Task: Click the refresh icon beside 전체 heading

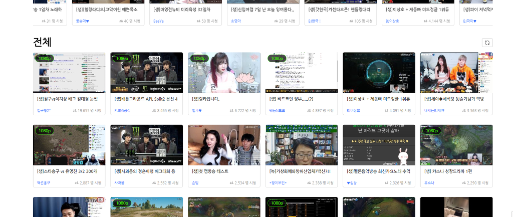Action: [487, 43]
